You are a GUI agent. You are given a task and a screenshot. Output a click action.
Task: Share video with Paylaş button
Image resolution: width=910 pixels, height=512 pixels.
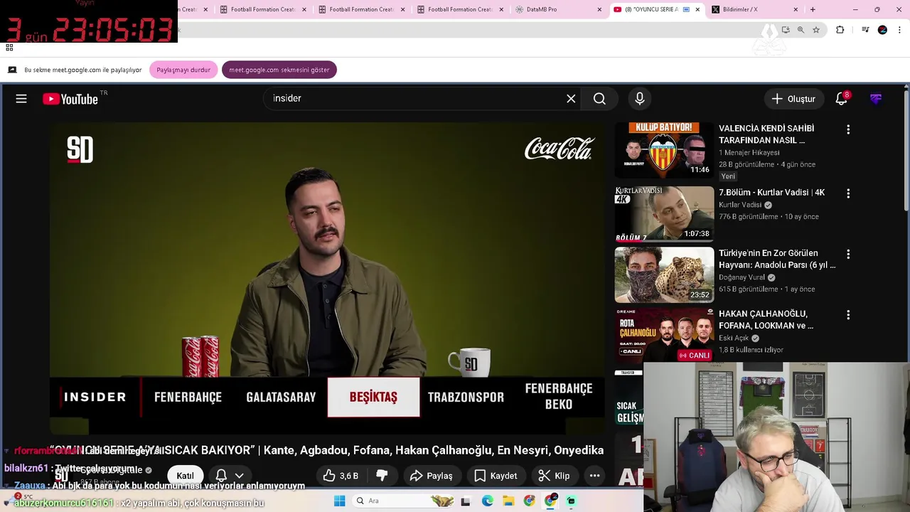pos(432,476)
